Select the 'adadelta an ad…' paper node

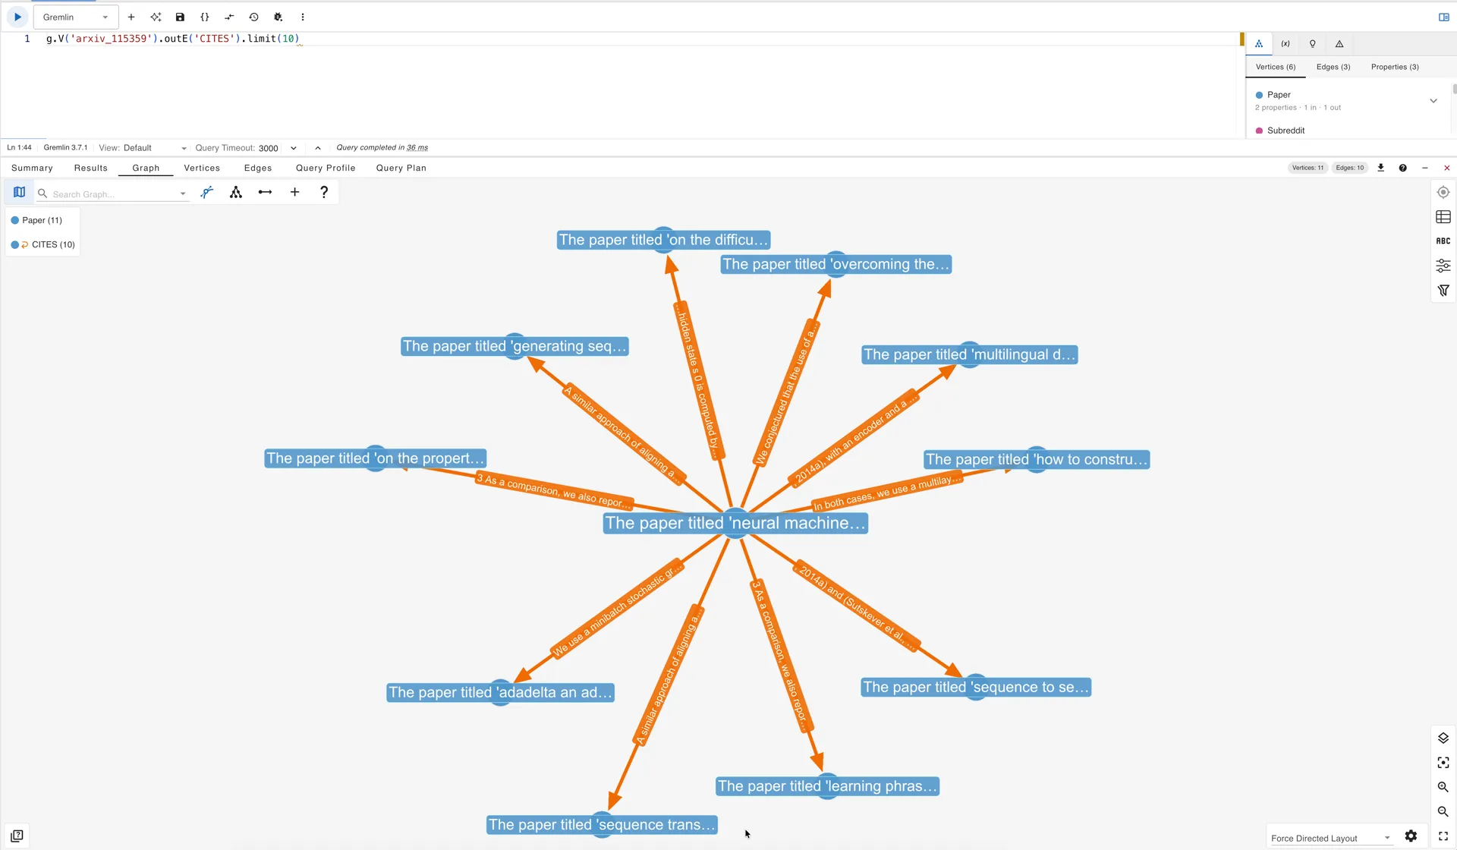(x=500, y=692)
